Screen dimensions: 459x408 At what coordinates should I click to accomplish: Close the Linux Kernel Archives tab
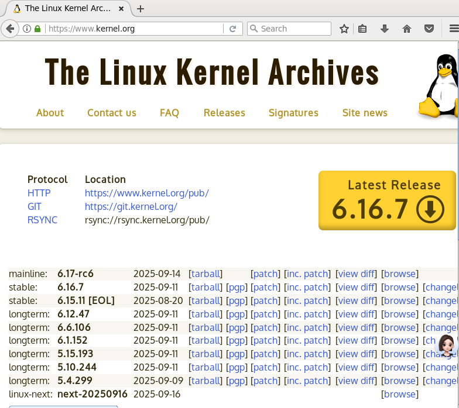click(121, 9)
